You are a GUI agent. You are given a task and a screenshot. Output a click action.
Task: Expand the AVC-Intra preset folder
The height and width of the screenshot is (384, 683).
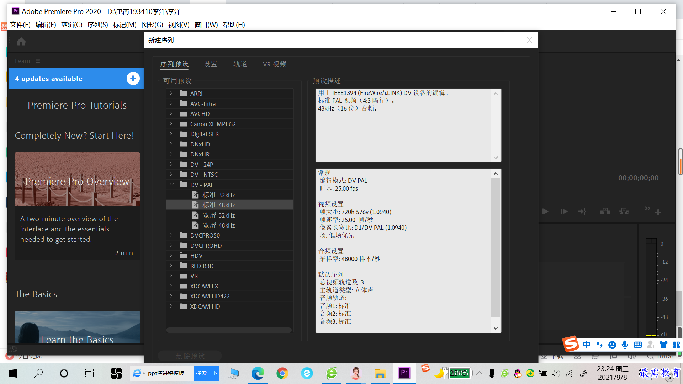171,104
